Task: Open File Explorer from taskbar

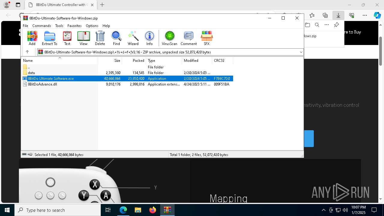Action: (138, 210)
